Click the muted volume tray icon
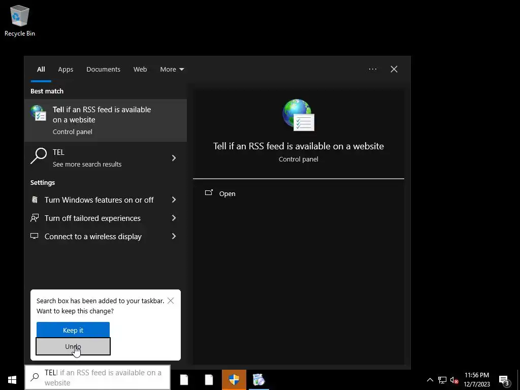Viewport: 520px width, 390px height. [454, 380]
